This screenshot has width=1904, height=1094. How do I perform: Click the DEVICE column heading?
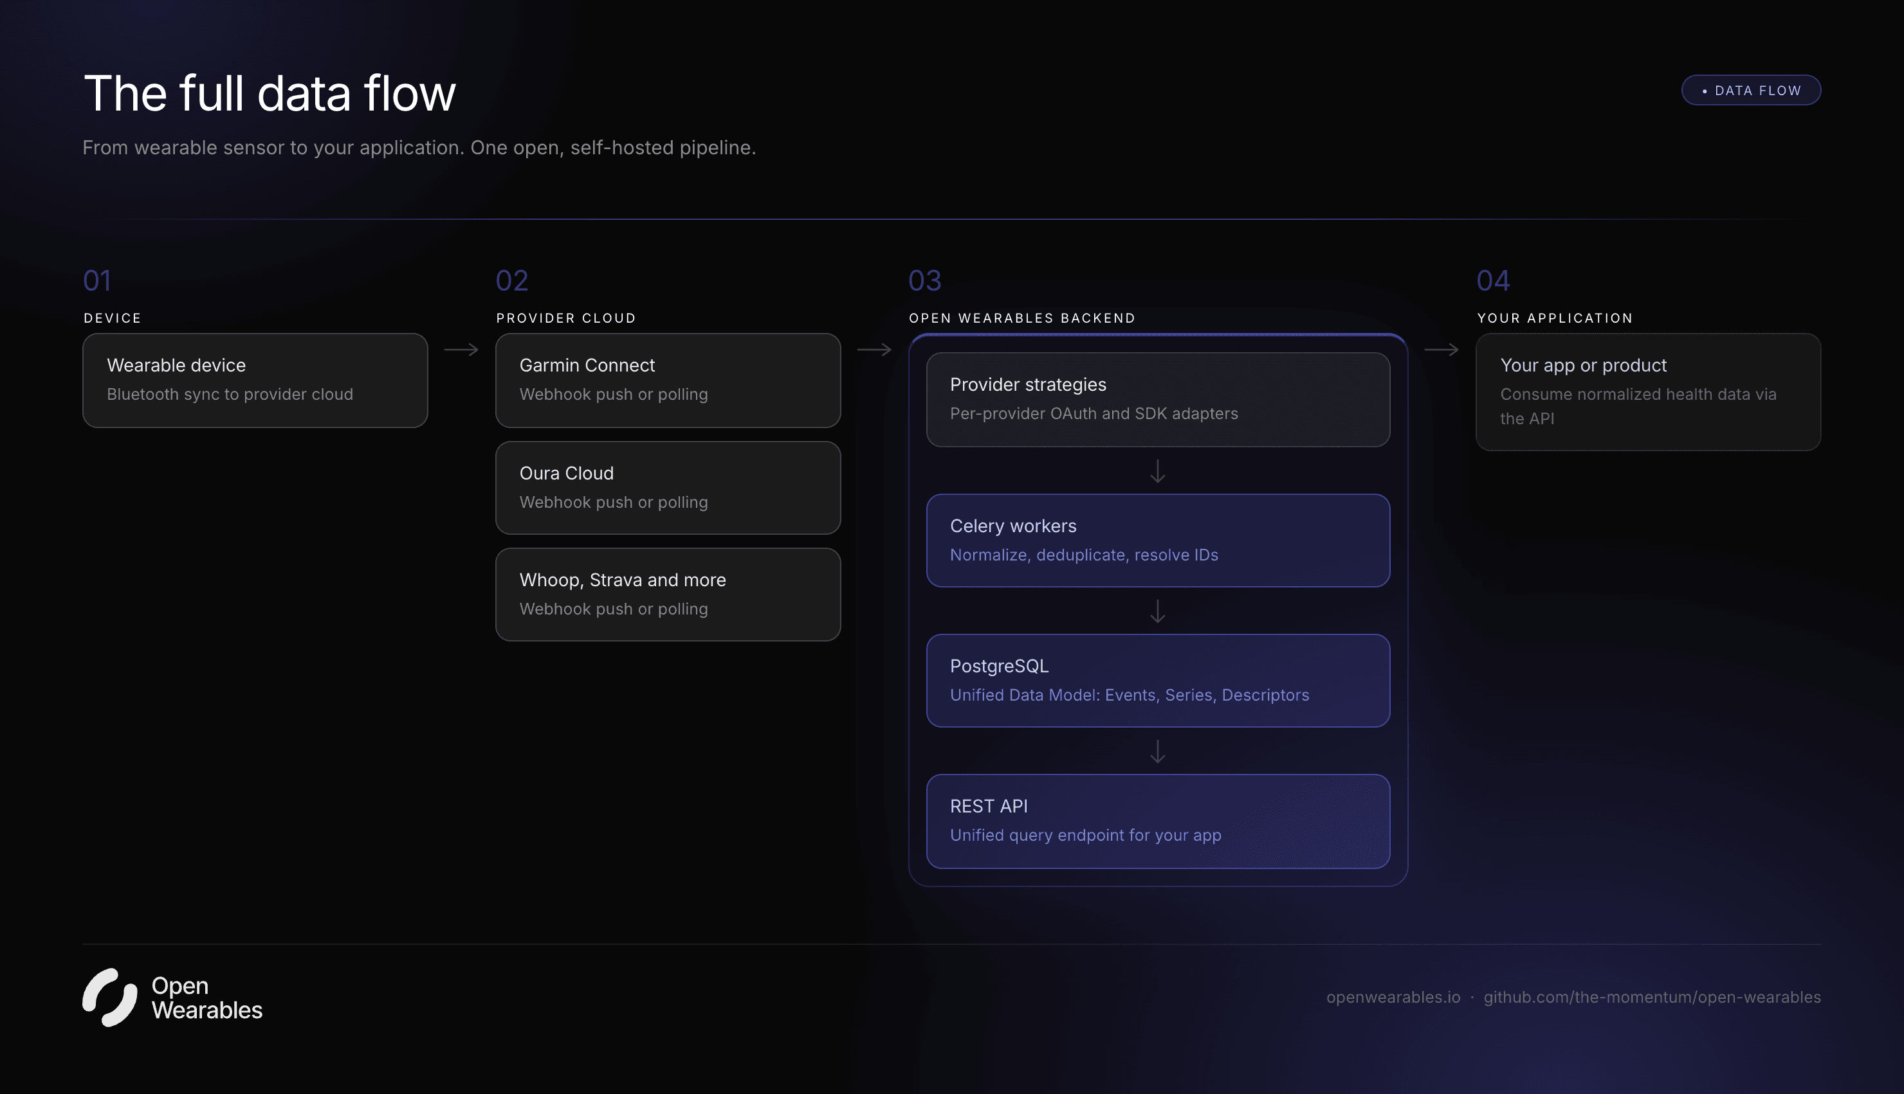point(113,318)
